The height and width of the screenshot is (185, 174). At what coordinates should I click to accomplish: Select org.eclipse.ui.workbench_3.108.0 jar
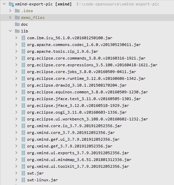pos(87,119)
